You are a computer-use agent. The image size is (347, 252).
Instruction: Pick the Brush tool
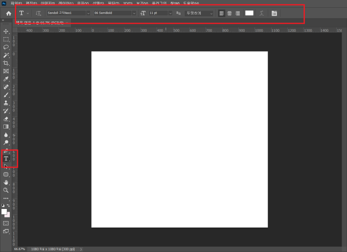(x=6, y=95)
